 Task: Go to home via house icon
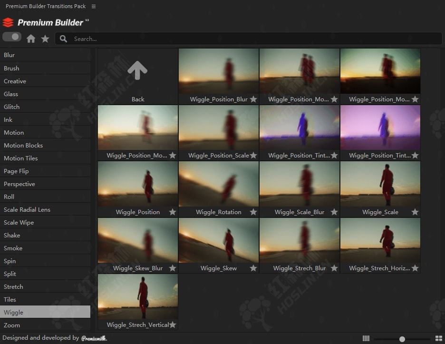click(x=30, y=39)
